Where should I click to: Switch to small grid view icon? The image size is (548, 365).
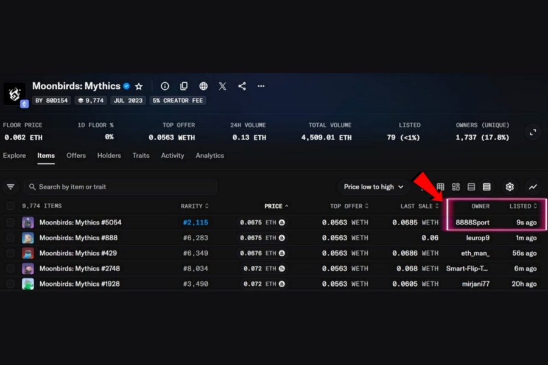click(x=440, y=187)
